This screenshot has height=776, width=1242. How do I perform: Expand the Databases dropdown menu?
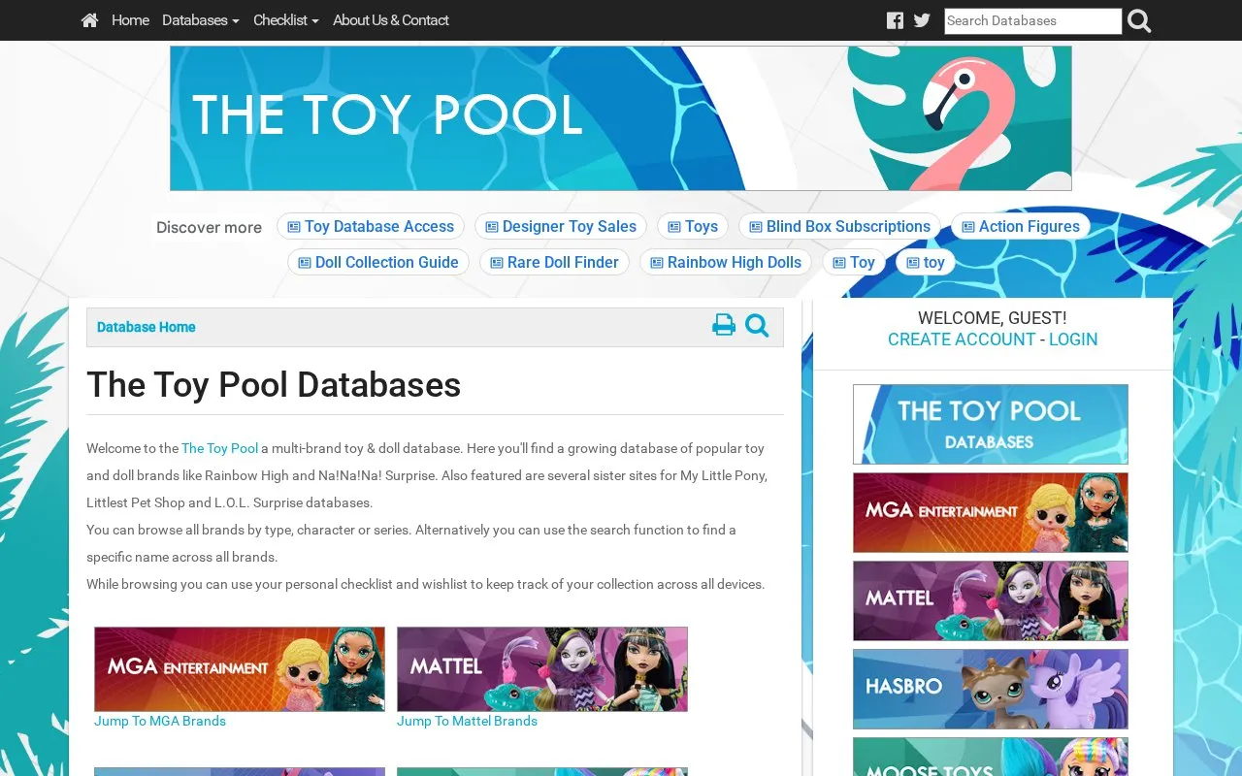(201, 20)
